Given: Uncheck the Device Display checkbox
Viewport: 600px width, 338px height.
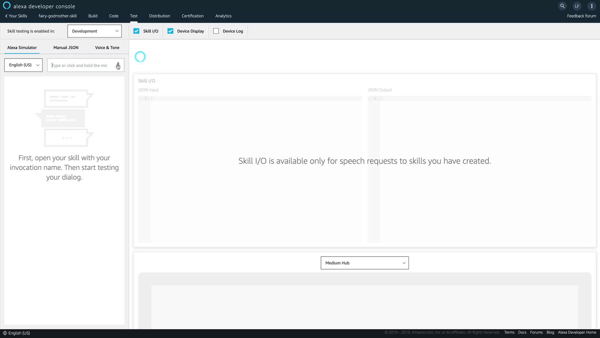Looking at the screenshot, I should tap(170, 31).
